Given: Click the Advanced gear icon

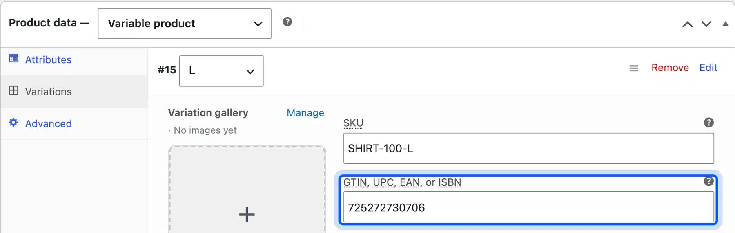Looking at the screenshot, I should pos(13,123).
